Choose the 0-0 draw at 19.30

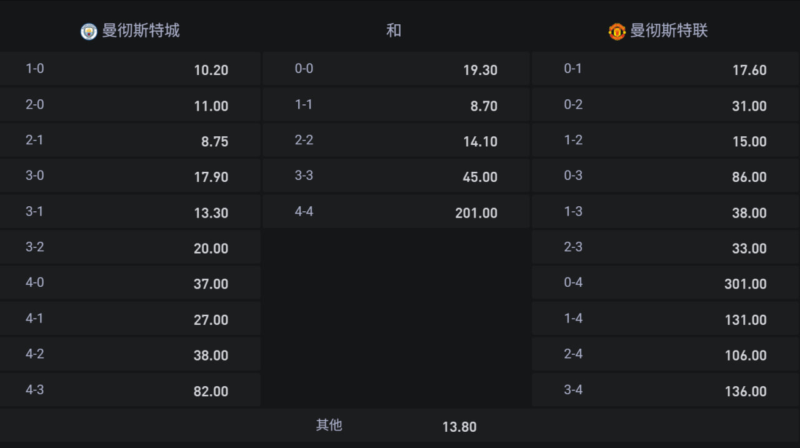[x=396, y=69]
